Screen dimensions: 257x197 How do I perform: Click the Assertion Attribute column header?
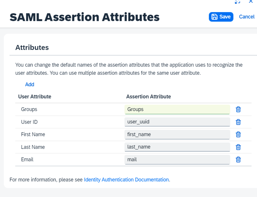click(x=148, y=97)
